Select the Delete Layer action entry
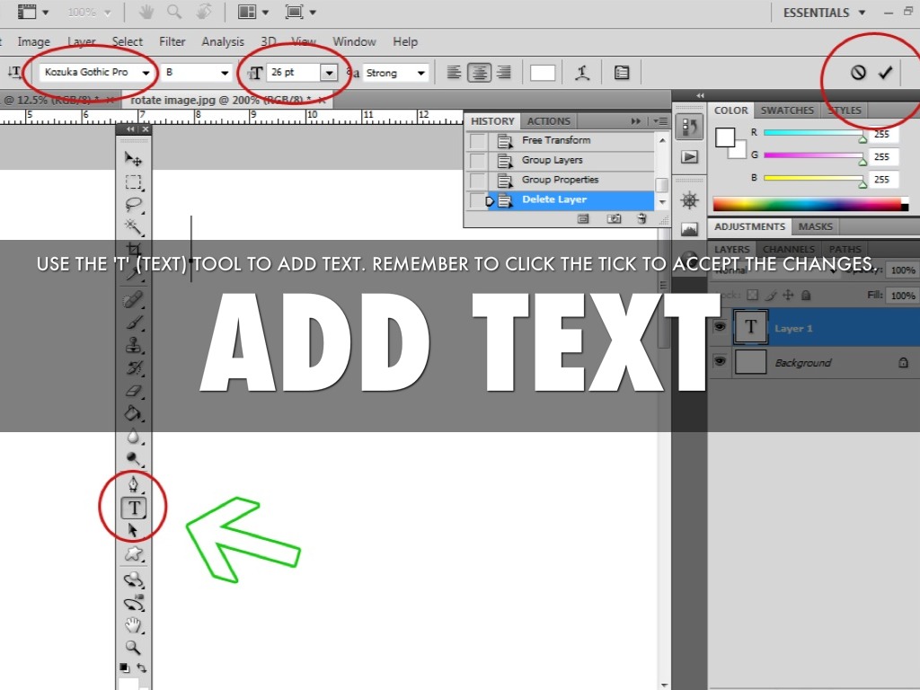The width and height of the screenshot is (920, 690). [x=554, y=199]
